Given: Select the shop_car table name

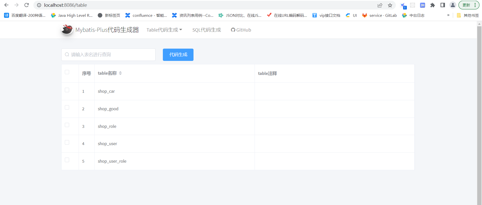Looking at the screenshot, I should pos(106,91).
